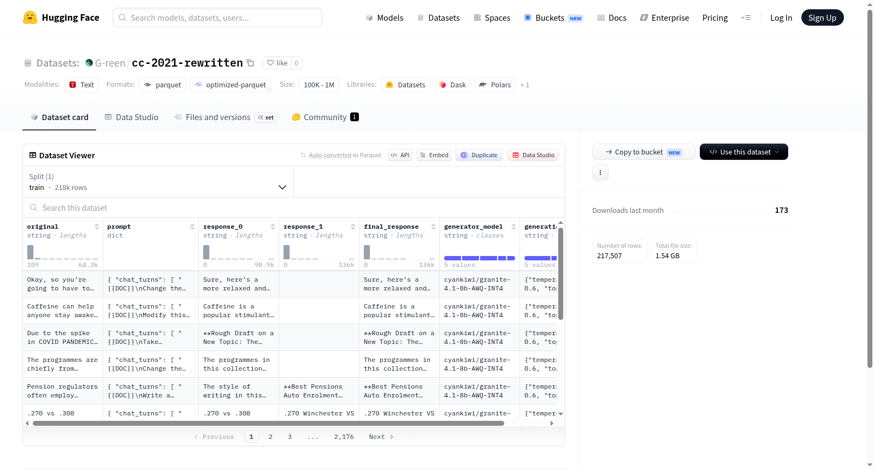874x470 pixels.
Task: Open Datasets in the top navigation
Action: click(439, 17)
